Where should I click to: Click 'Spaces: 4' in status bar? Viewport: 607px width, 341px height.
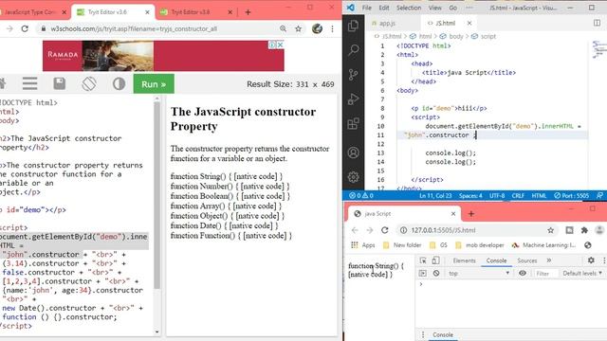470,196
